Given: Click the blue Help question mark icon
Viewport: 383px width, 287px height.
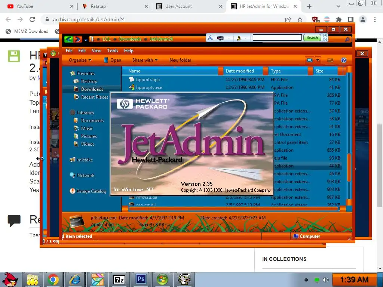Looking at the screenshot, I should (x=344, y=60).
